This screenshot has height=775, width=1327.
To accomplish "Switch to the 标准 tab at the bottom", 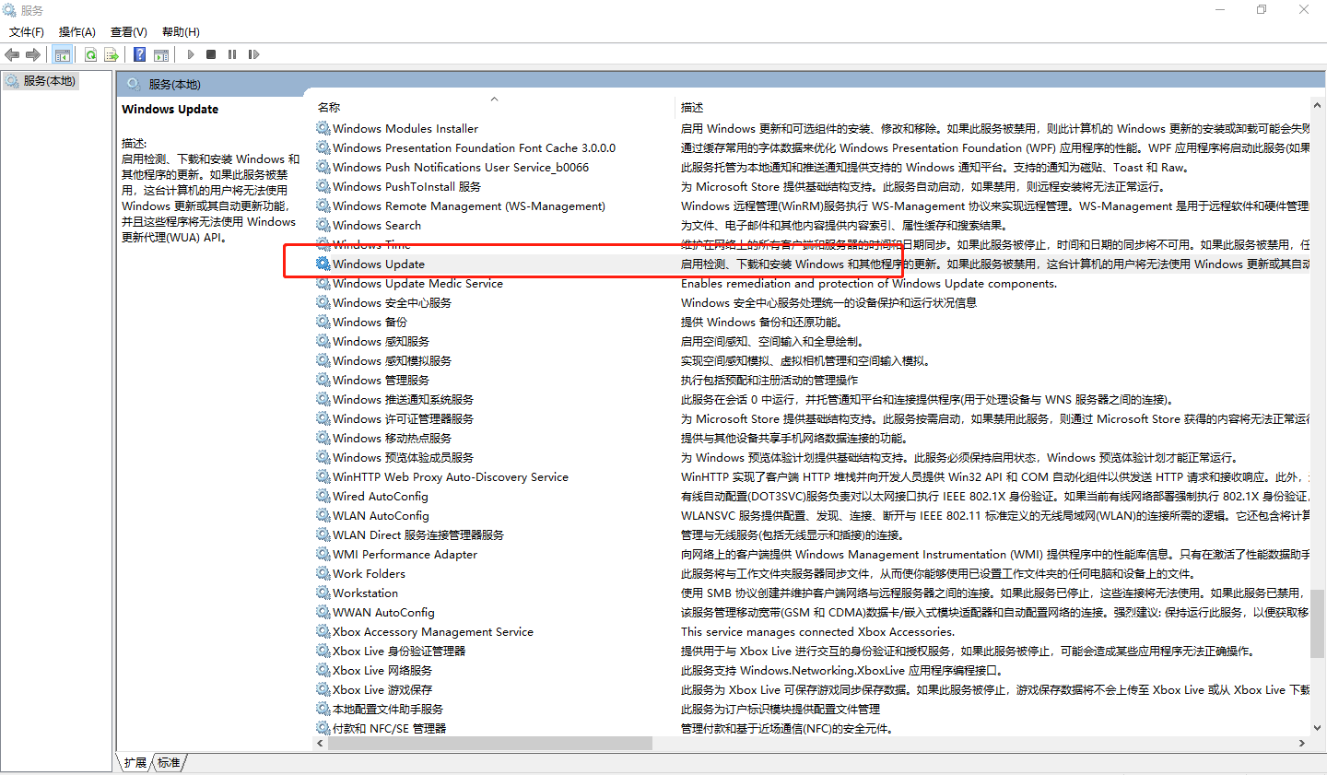I will coord(169,763).
